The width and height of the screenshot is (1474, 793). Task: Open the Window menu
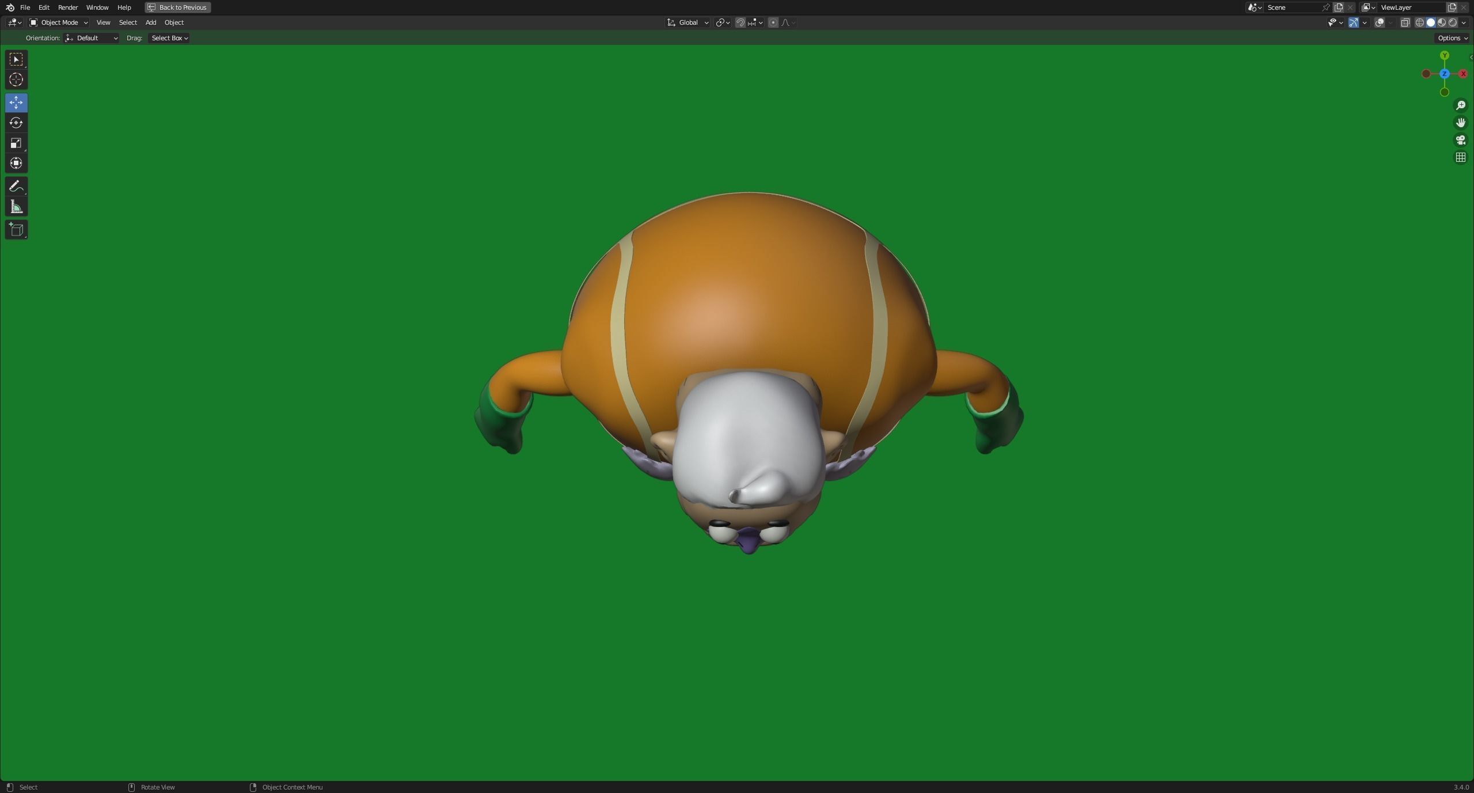pos(97,7)
